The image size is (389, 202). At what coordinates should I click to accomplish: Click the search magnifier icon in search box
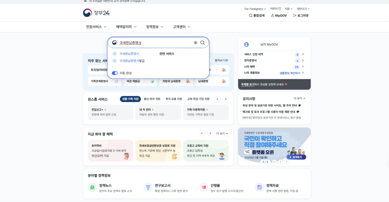pyautogui.click(x=202, y=43)
